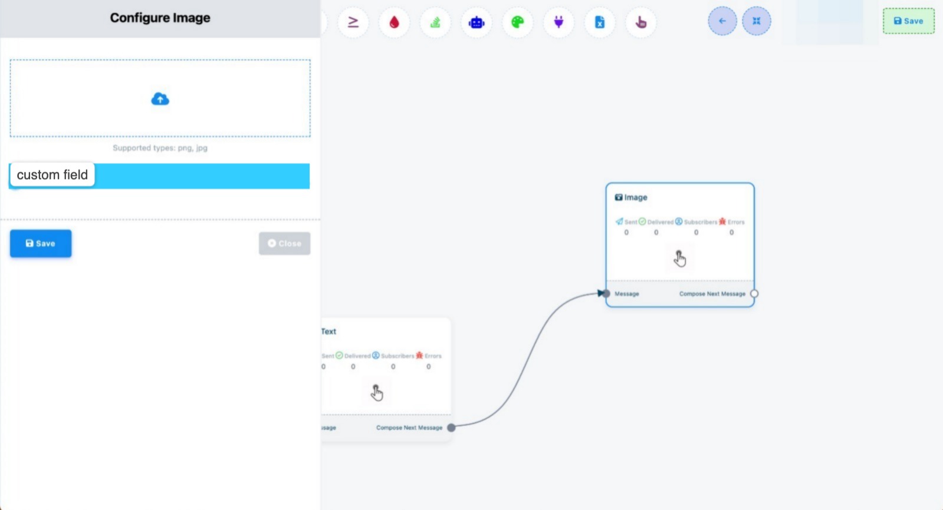This screenshot has height=510, width=943.
Task: Select the purple plug toolbar icon
Action: pos(558,22)
